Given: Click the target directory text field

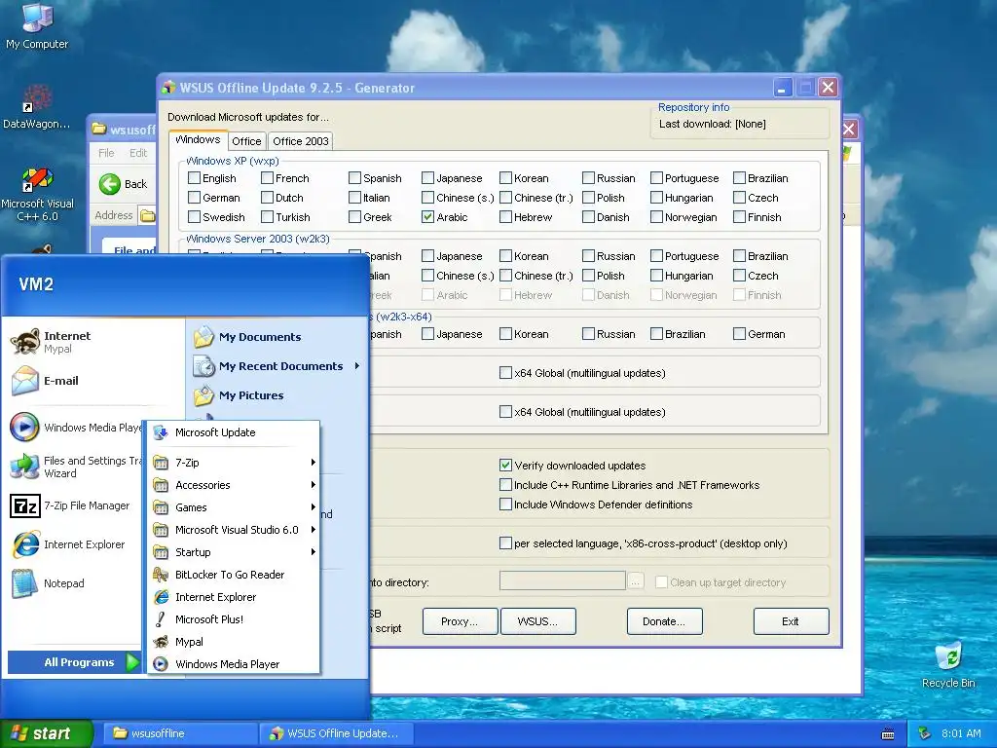Looking at the screenshot, I should click(x=562, y=580).
